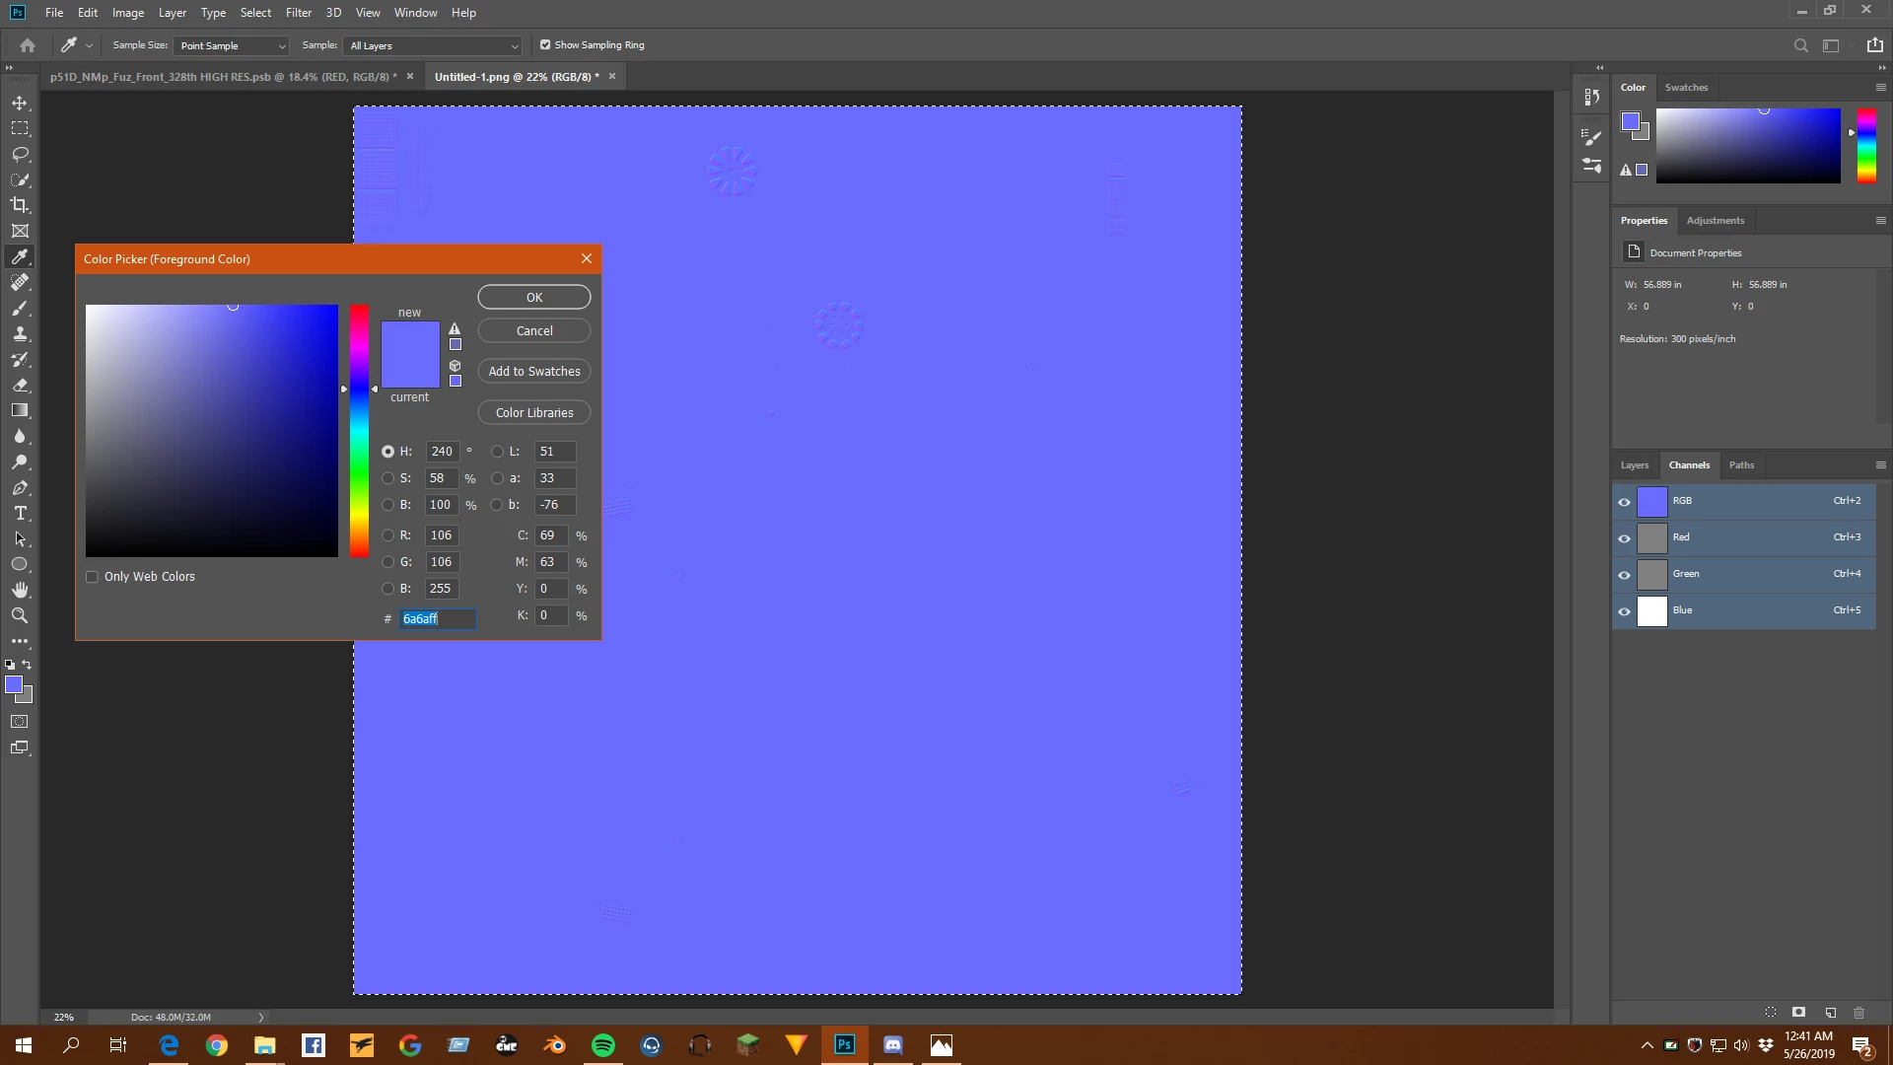The image size is (1893, 1065).
Task: Open Spotify from the taskbar
Action: (603, 1045)
